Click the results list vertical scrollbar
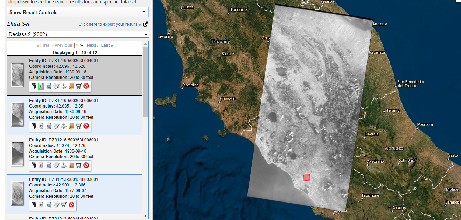The width and height of the screenshot is (461, 220). click(x=146, y=82)
